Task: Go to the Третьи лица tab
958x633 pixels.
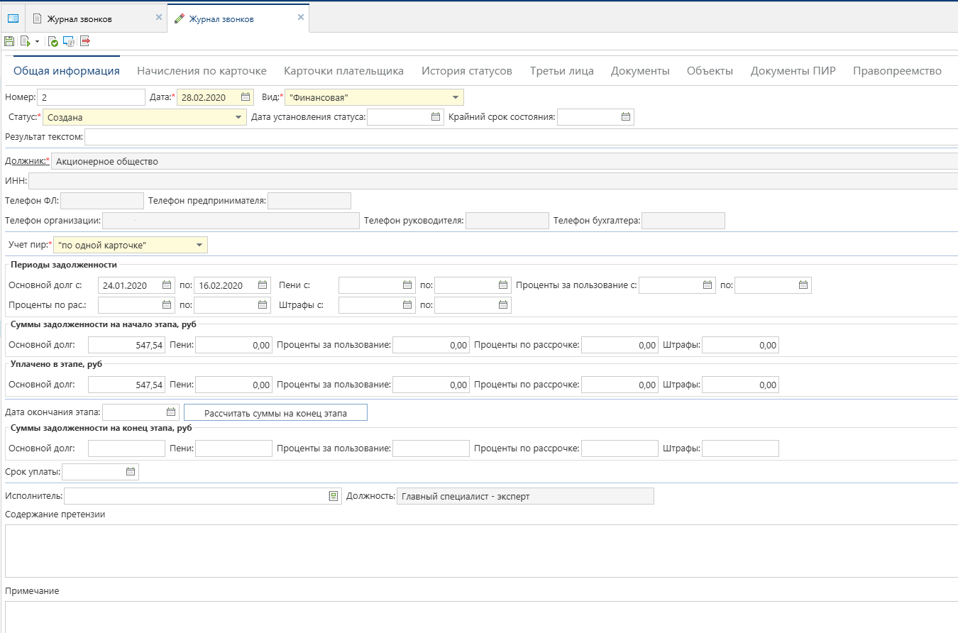Action: point(562,71)
